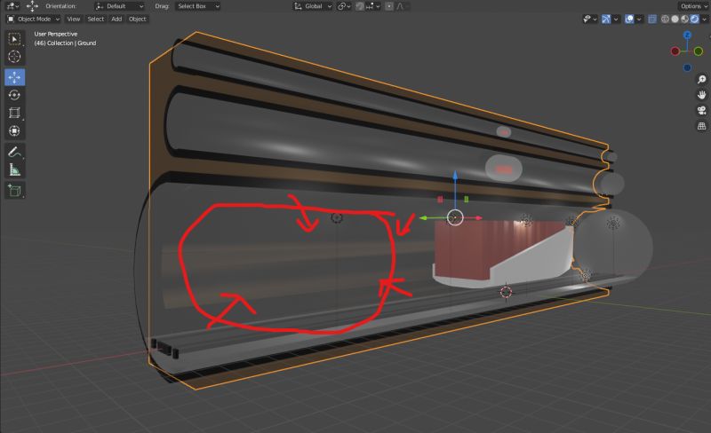This screenshot has height=433, width=711.
Task: Open the Select menu
Action: [96, 19]
